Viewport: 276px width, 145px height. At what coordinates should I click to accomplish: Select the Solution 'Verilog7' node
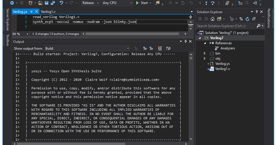point(227,33)
